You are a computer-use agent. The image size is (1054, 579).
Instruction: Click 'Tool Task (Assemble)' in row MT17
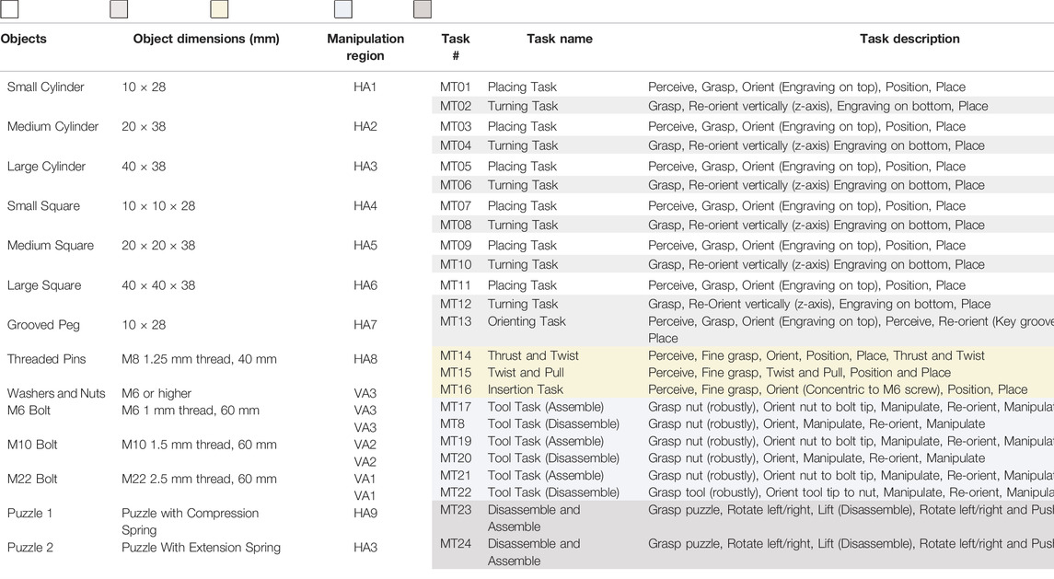tap(546, 407)
